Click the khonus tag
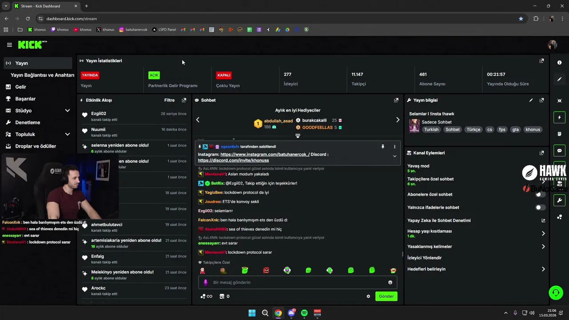Viewport: 569px width, 320px height. (533, 130)
